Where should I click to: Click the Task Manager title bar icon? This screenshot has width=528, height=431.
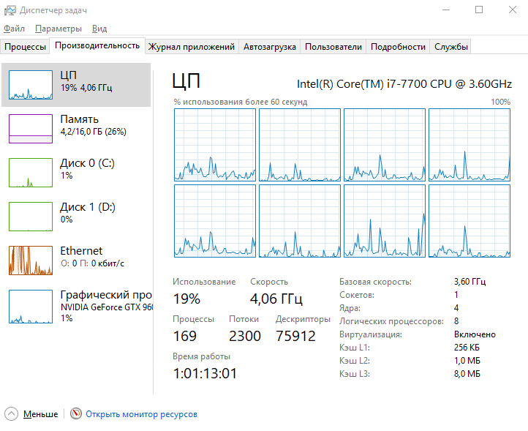tap(10, 10)
